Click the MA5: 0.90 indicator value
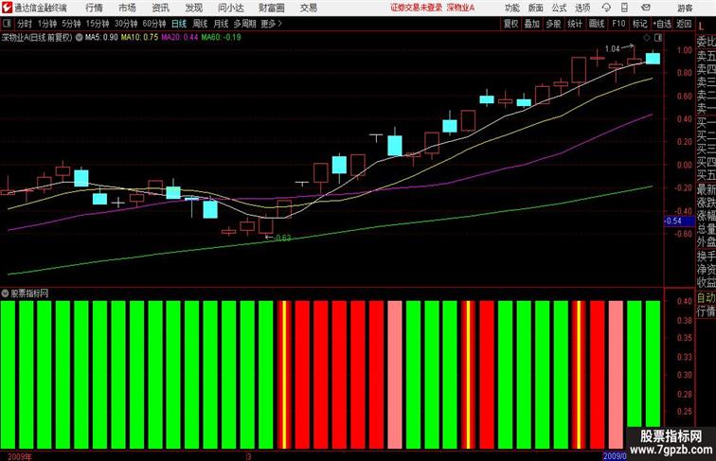 point(101,38)
